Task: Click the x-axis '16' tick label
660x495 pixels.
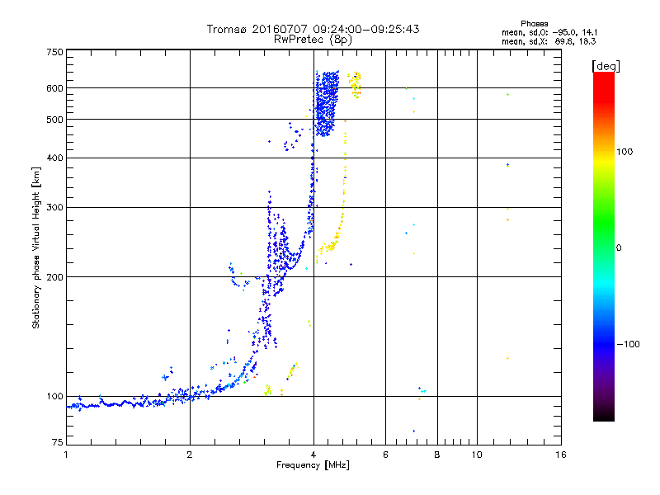Action: pos(561,455)
